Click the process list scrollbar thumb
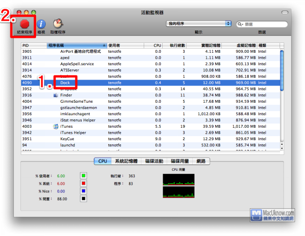Image resolution: width=305 pixels, height=236 pixels. coord(282,70)
